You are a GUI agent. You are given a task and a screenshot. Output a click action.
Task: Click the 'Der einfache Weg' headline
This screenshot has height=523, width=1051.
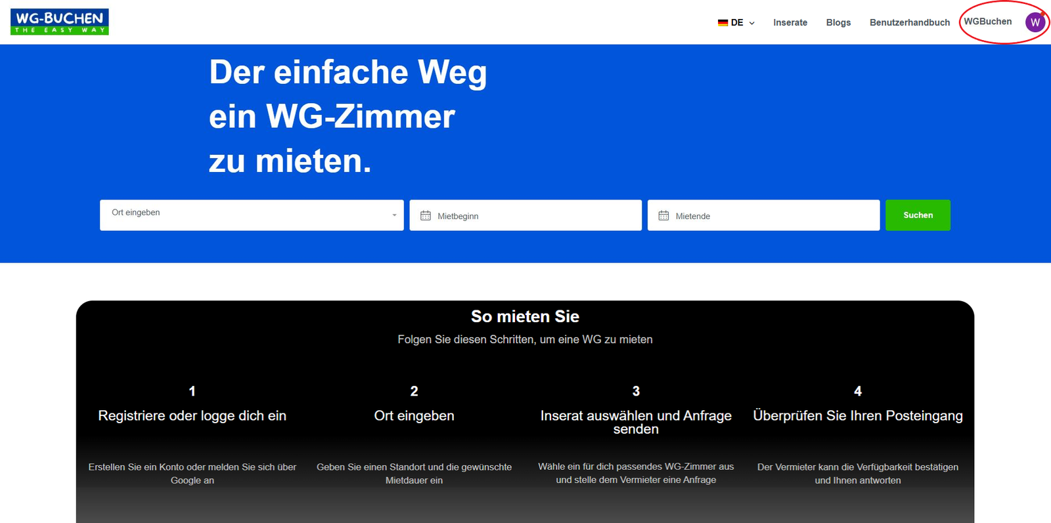click(x=348, y=72)
